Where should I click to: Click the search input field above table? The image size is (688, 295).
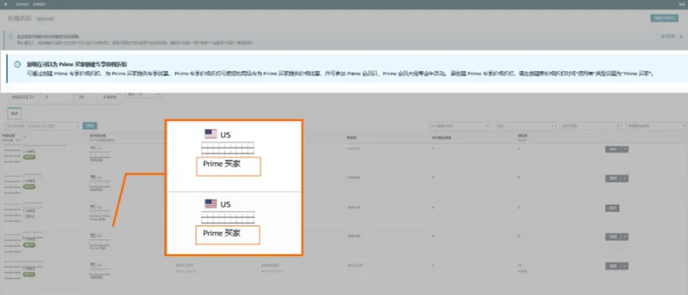tap(41, 126)
